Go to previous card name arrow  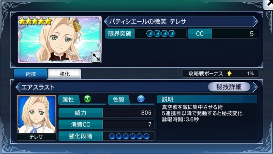point(106,21)
